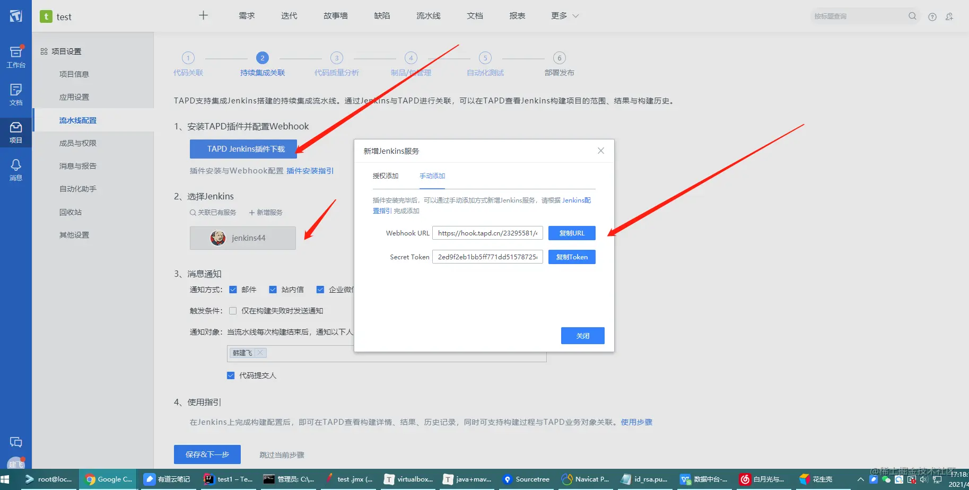Toggle the 企业微信 notification checkbox
969x490 pixels.
(320, 290)
